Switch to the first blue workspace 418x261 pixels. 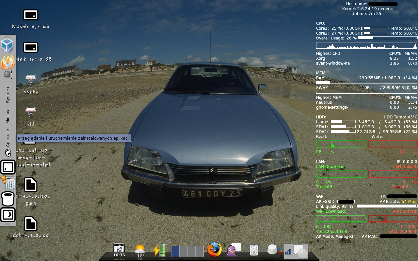[x=175, y=252]
